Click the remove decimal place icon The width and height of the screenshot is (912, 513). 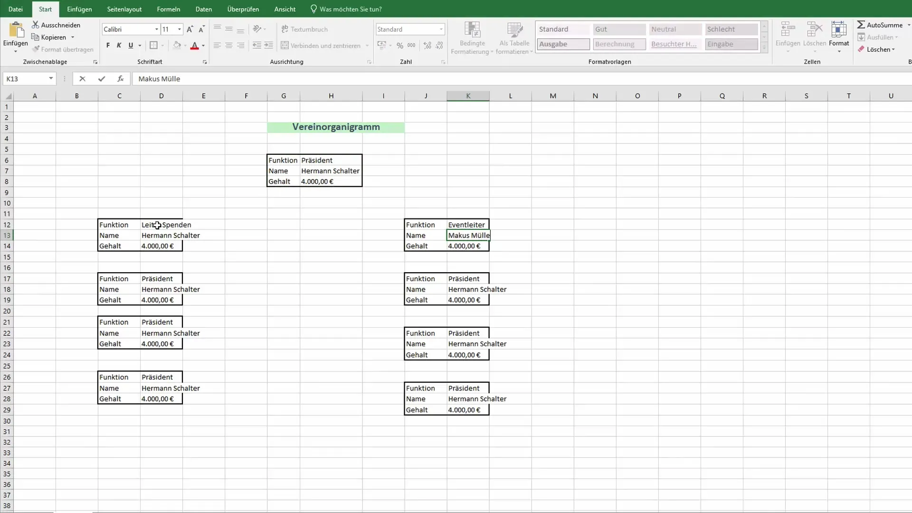[439, 46]
